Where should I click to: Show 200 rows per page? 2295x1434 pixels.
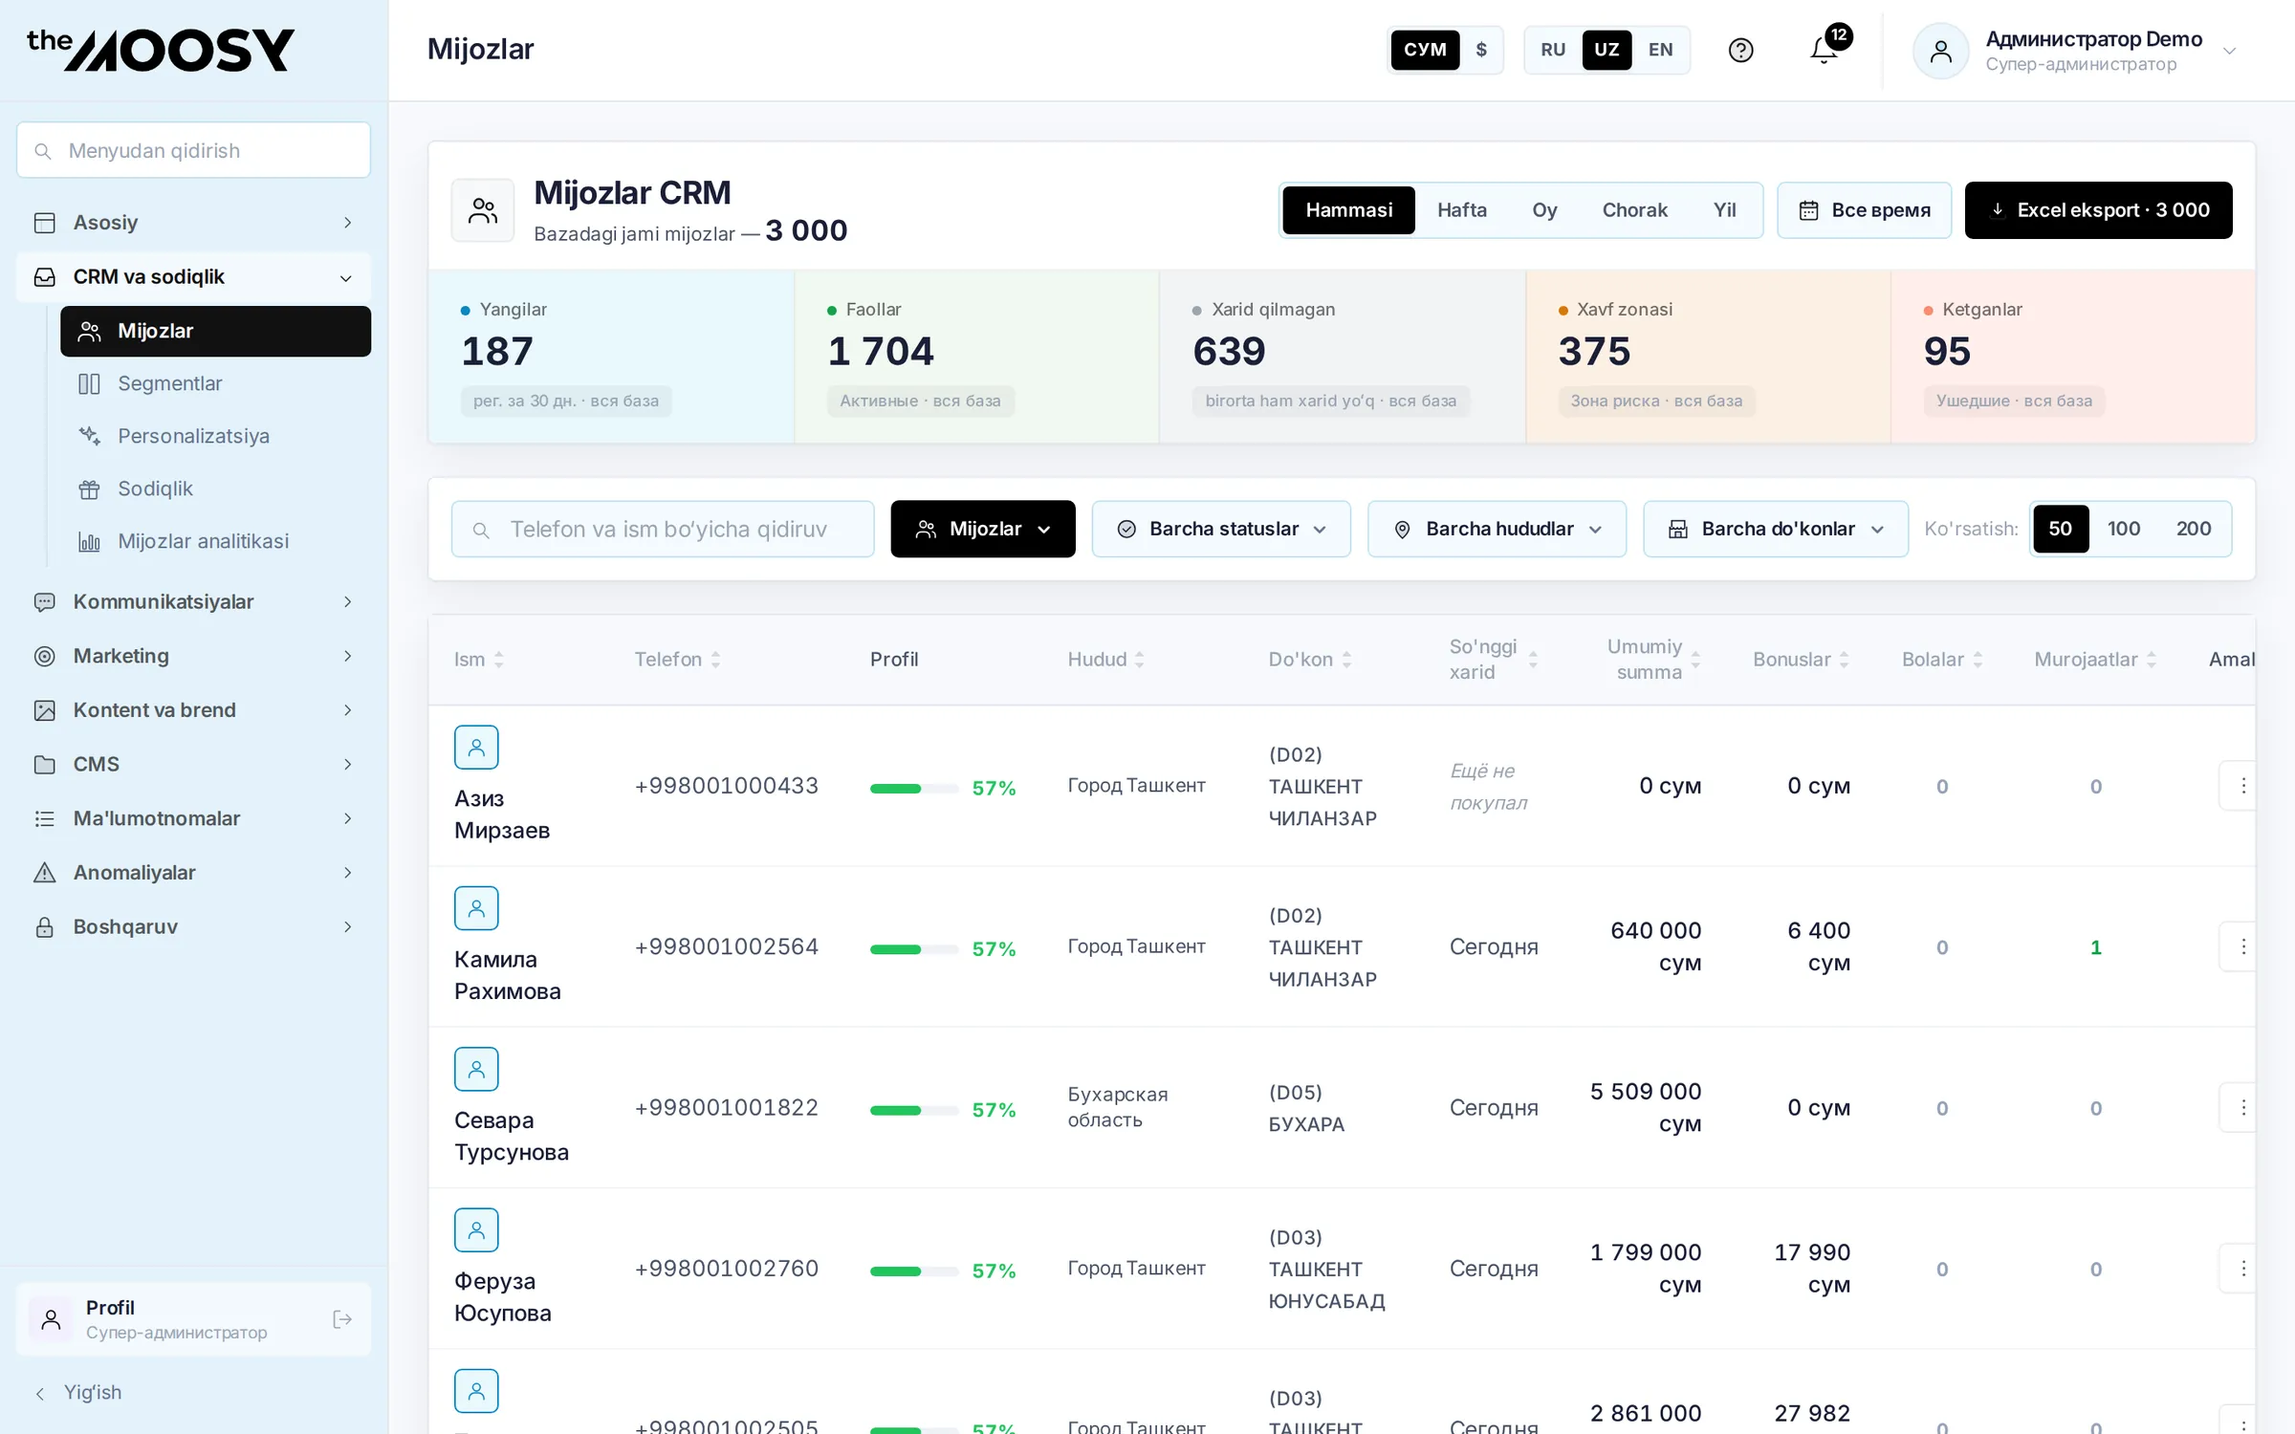[2193, 529]
